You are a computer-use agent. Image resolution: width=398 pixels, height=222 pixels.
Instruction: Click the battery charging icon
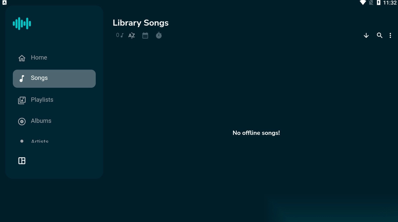tap(379, 3)
